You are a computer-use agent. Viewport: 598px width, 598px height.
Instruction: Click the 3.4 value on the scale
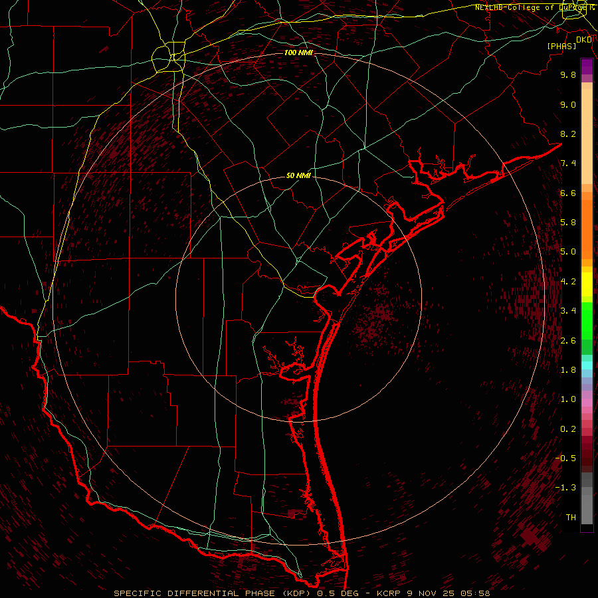tap(568, 311)
